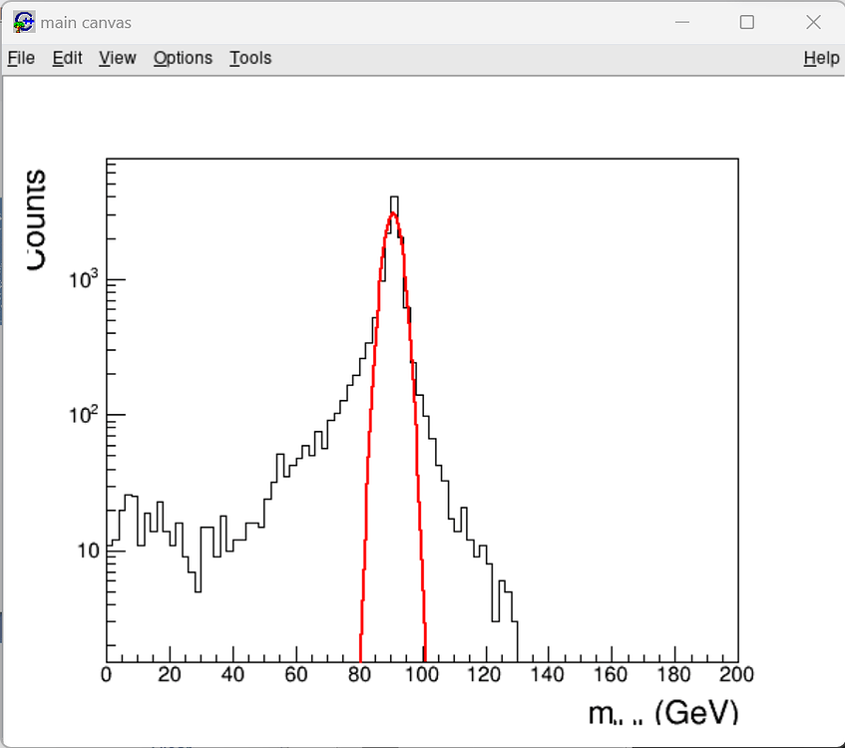Image resolution: width=845 pixels, height=748 pixels.
Task: Click the 'main canvas' window title
Action: coord(86,23)
